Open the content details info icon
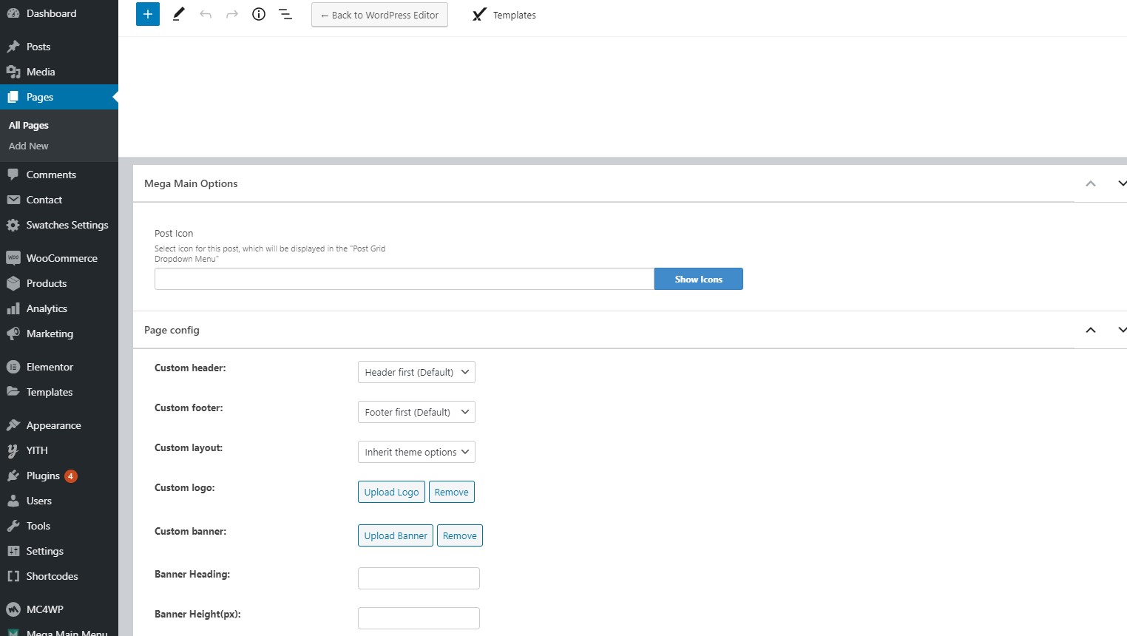 point(259,14)
